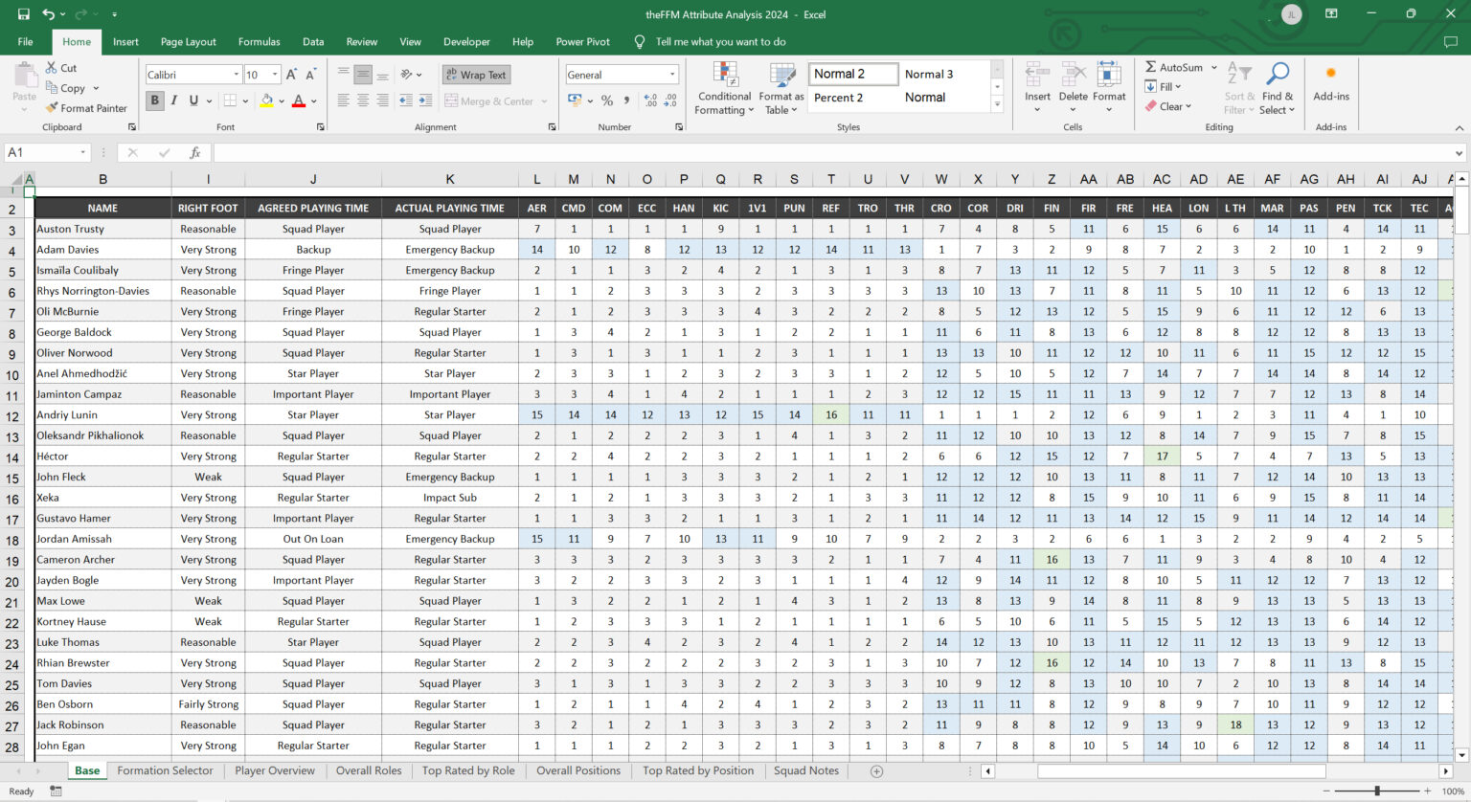Image resolution: width=1471 pixels, height=802 pixels.
Task: Switch to the Formulas ribbon tab
Action: 259,41
